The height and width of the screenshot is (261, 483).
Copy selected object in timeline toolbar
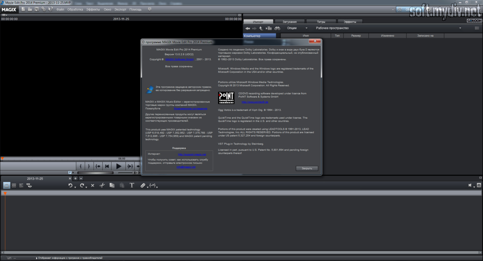112,186
